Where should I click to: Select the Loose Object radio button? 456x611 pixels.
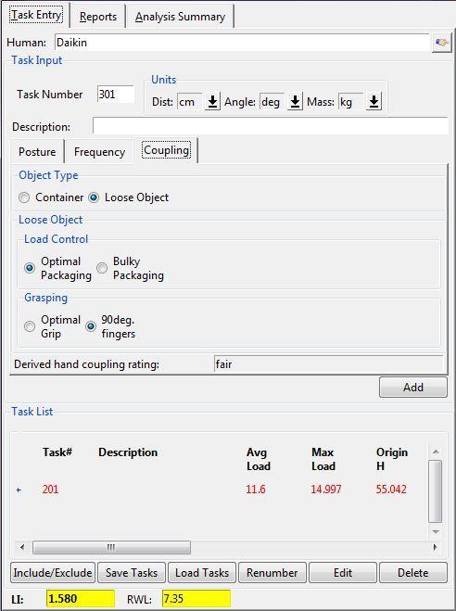(94, 197)
